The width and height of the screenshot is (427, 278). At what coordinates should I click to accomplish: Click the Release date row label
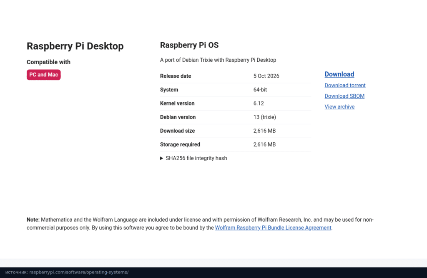point(176,76)
